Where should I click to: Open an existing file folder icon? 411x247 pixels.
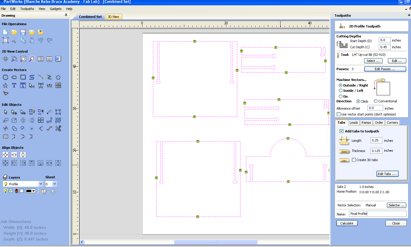click(x=14, y=32)
